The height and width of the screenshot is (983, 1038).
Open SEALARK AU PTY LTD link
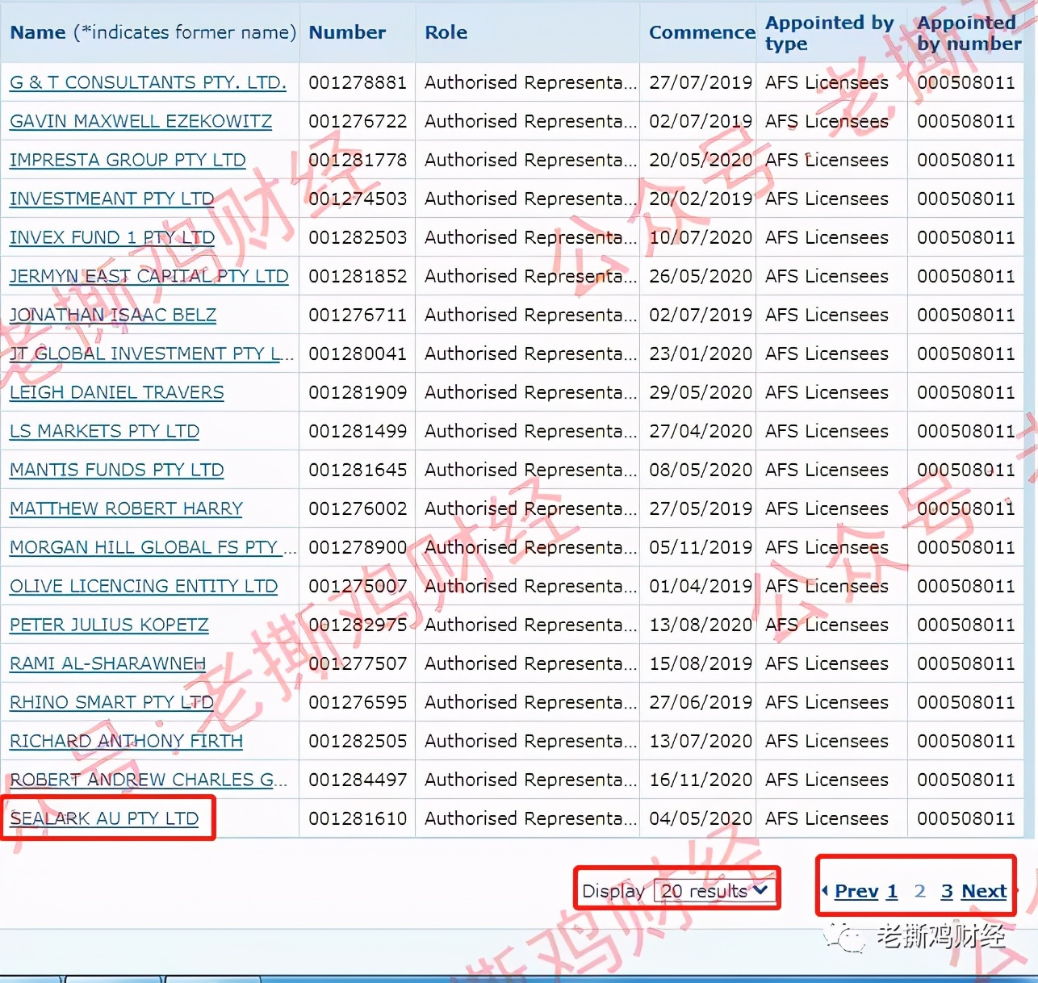(x=104, y=818)
